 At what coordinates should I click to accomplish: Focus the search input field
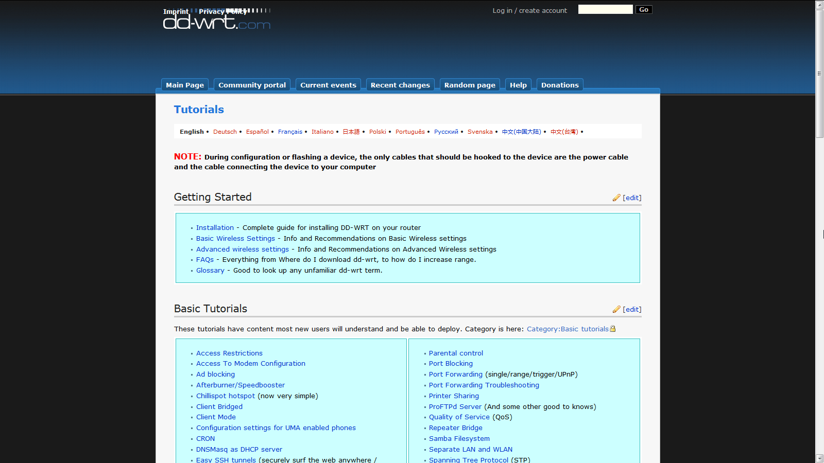[606, 9]
